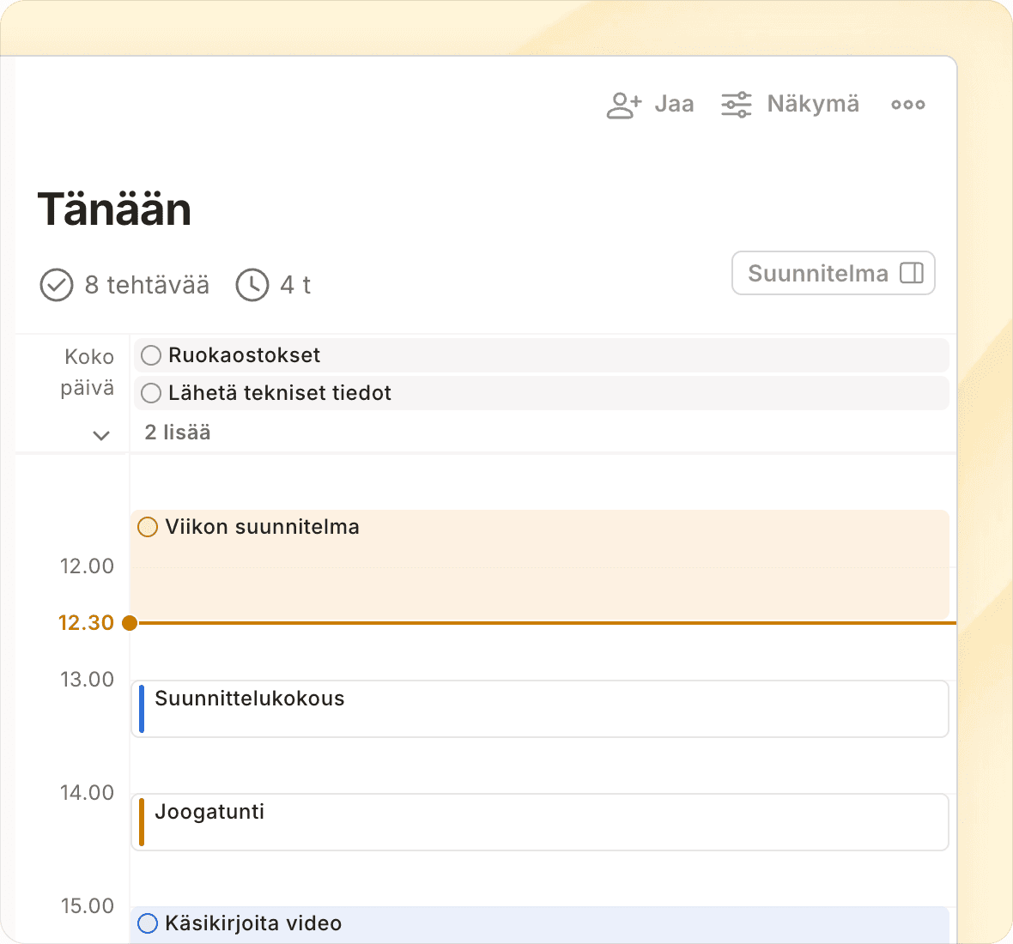Open the three-dot more options menu
This screenshot has width=1013, height=944.
[x=907, y=105]
